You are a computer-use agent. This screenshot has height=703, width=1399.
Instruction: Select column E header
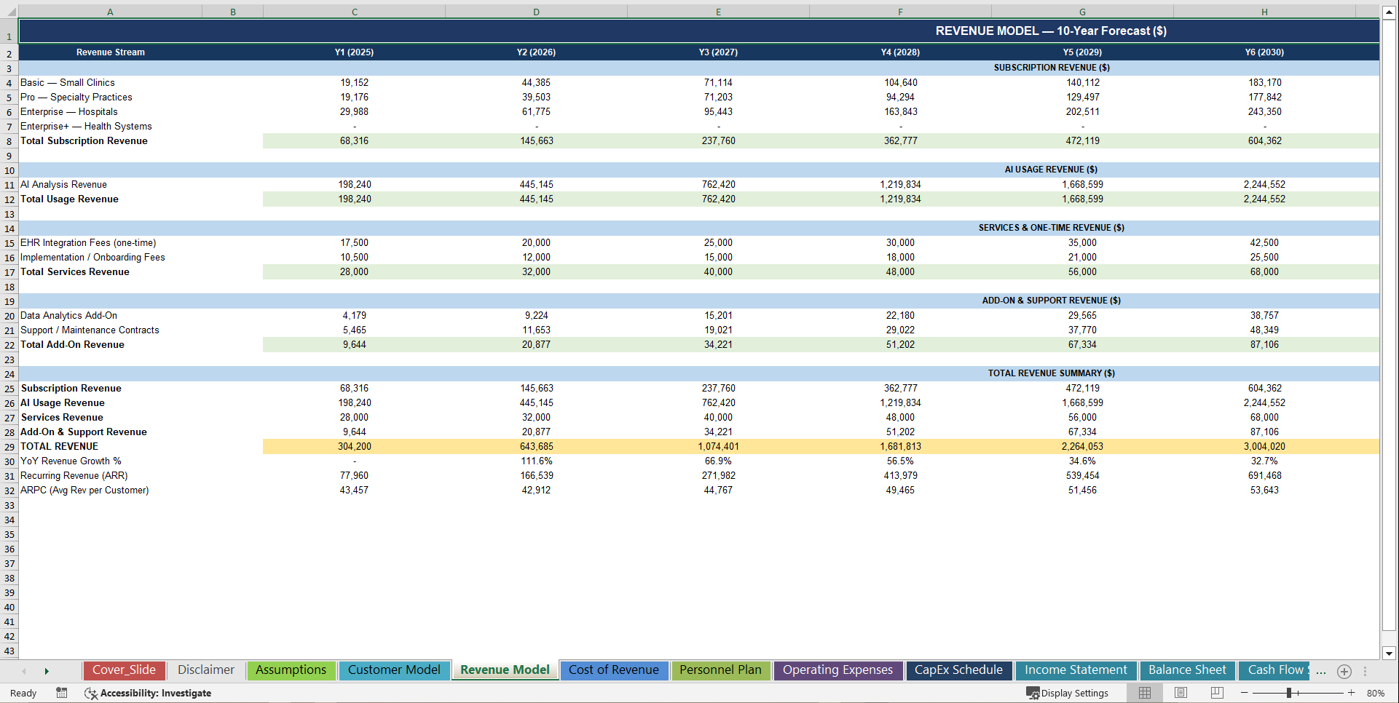(718, 11)
